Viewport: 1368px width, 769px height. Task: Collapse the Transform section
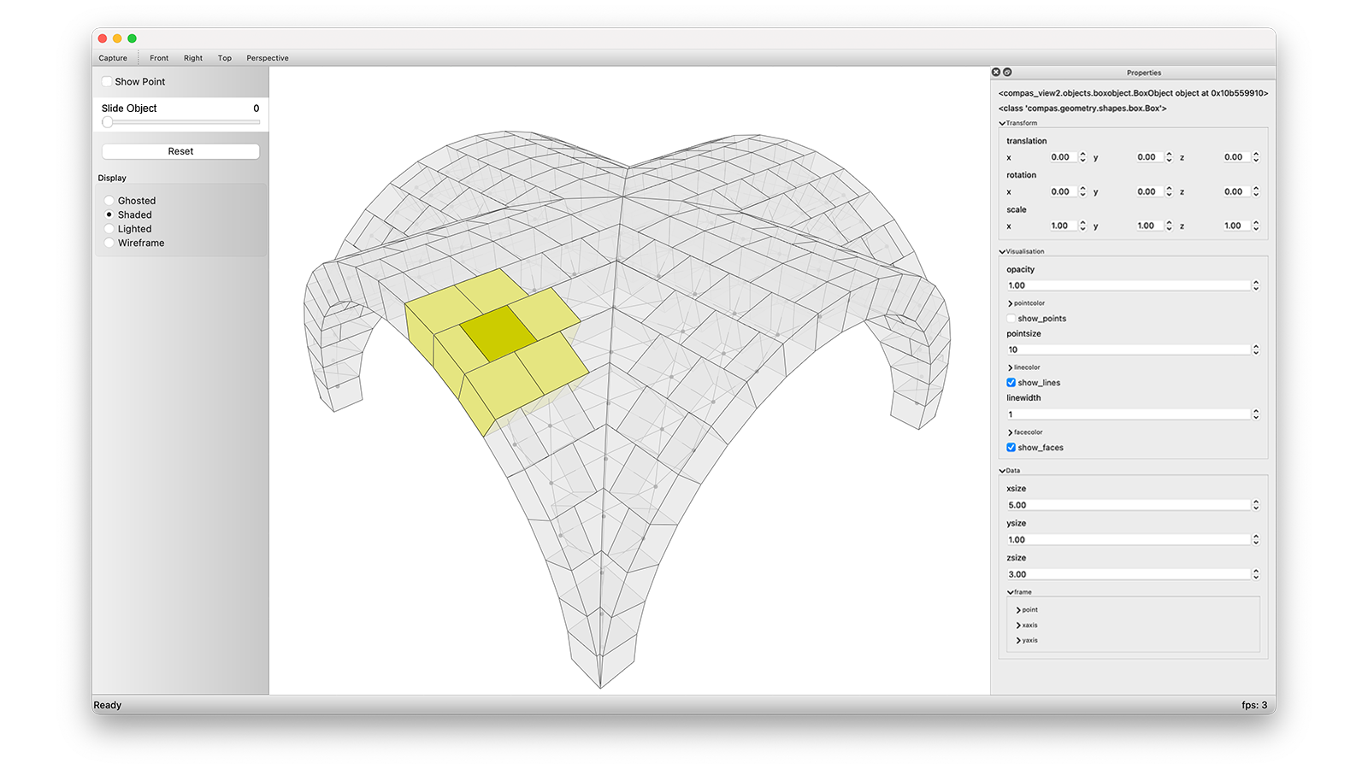[1002, 123]
